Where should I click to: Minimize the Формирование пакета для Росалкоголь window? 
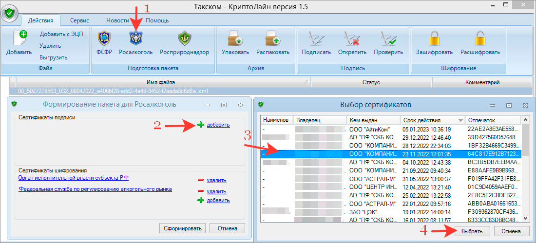pyautogui.click(x=207, y=105)
